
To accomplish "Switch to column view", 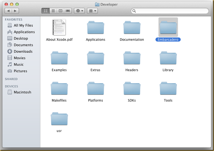I will [60, 11].
